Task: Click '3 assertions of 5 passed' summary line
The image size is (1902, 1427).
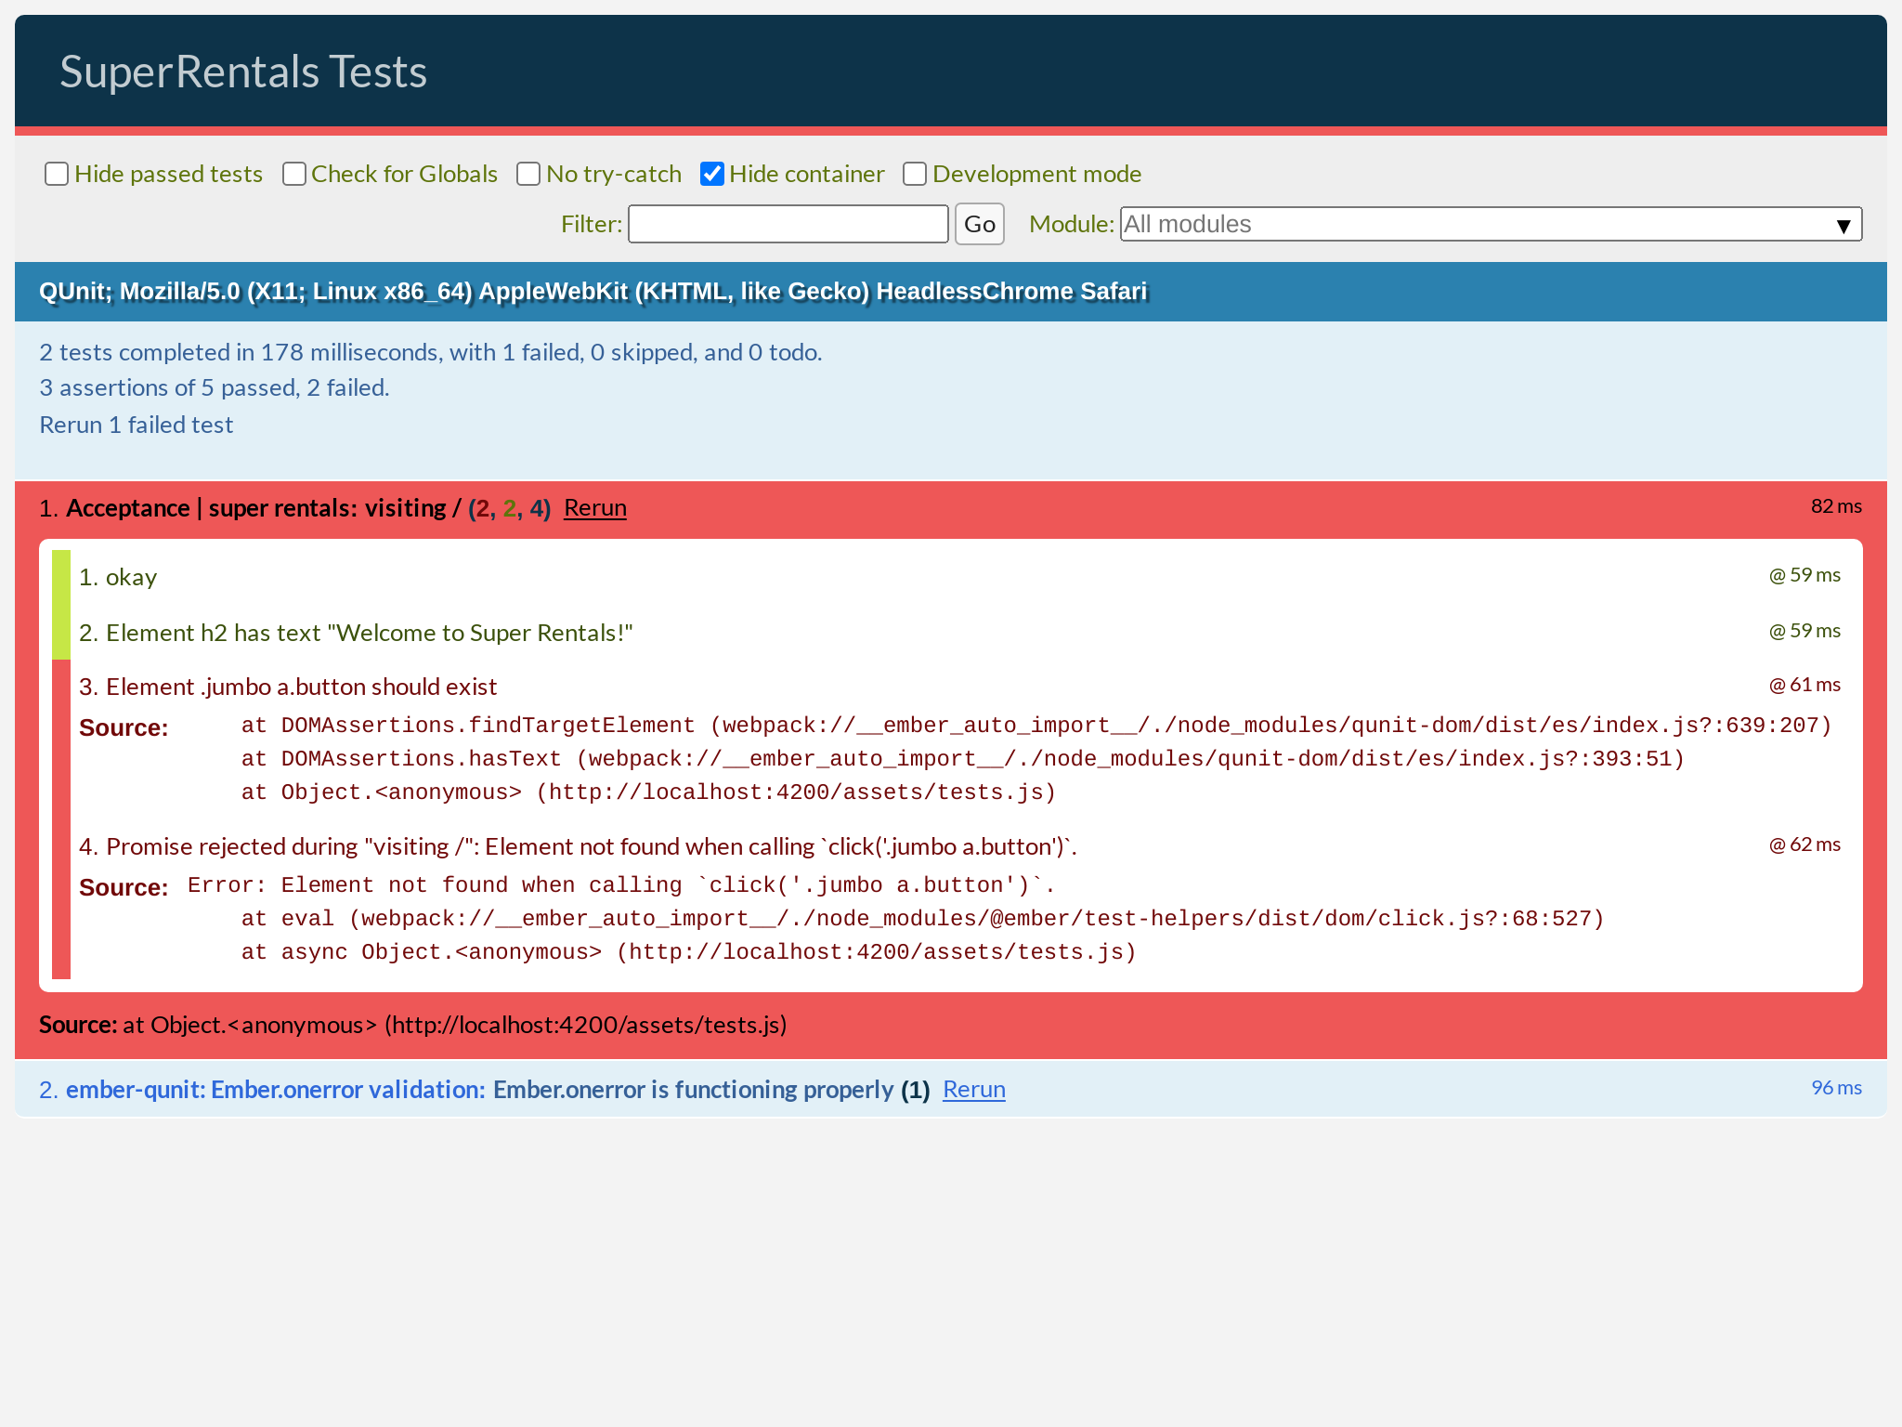Action: (x=215, y=387)
